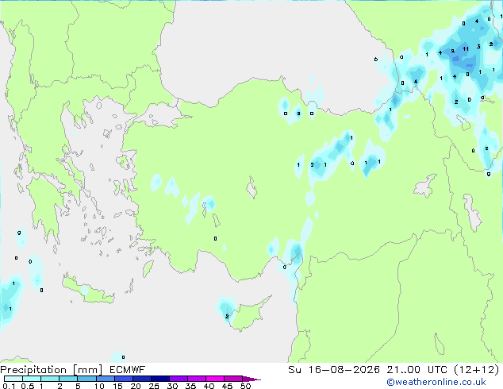Image resolution: width=503 pixels, height=389 pixels.
Task: Click the 'ECMWF' model label
Action: [x=128, y=370]
